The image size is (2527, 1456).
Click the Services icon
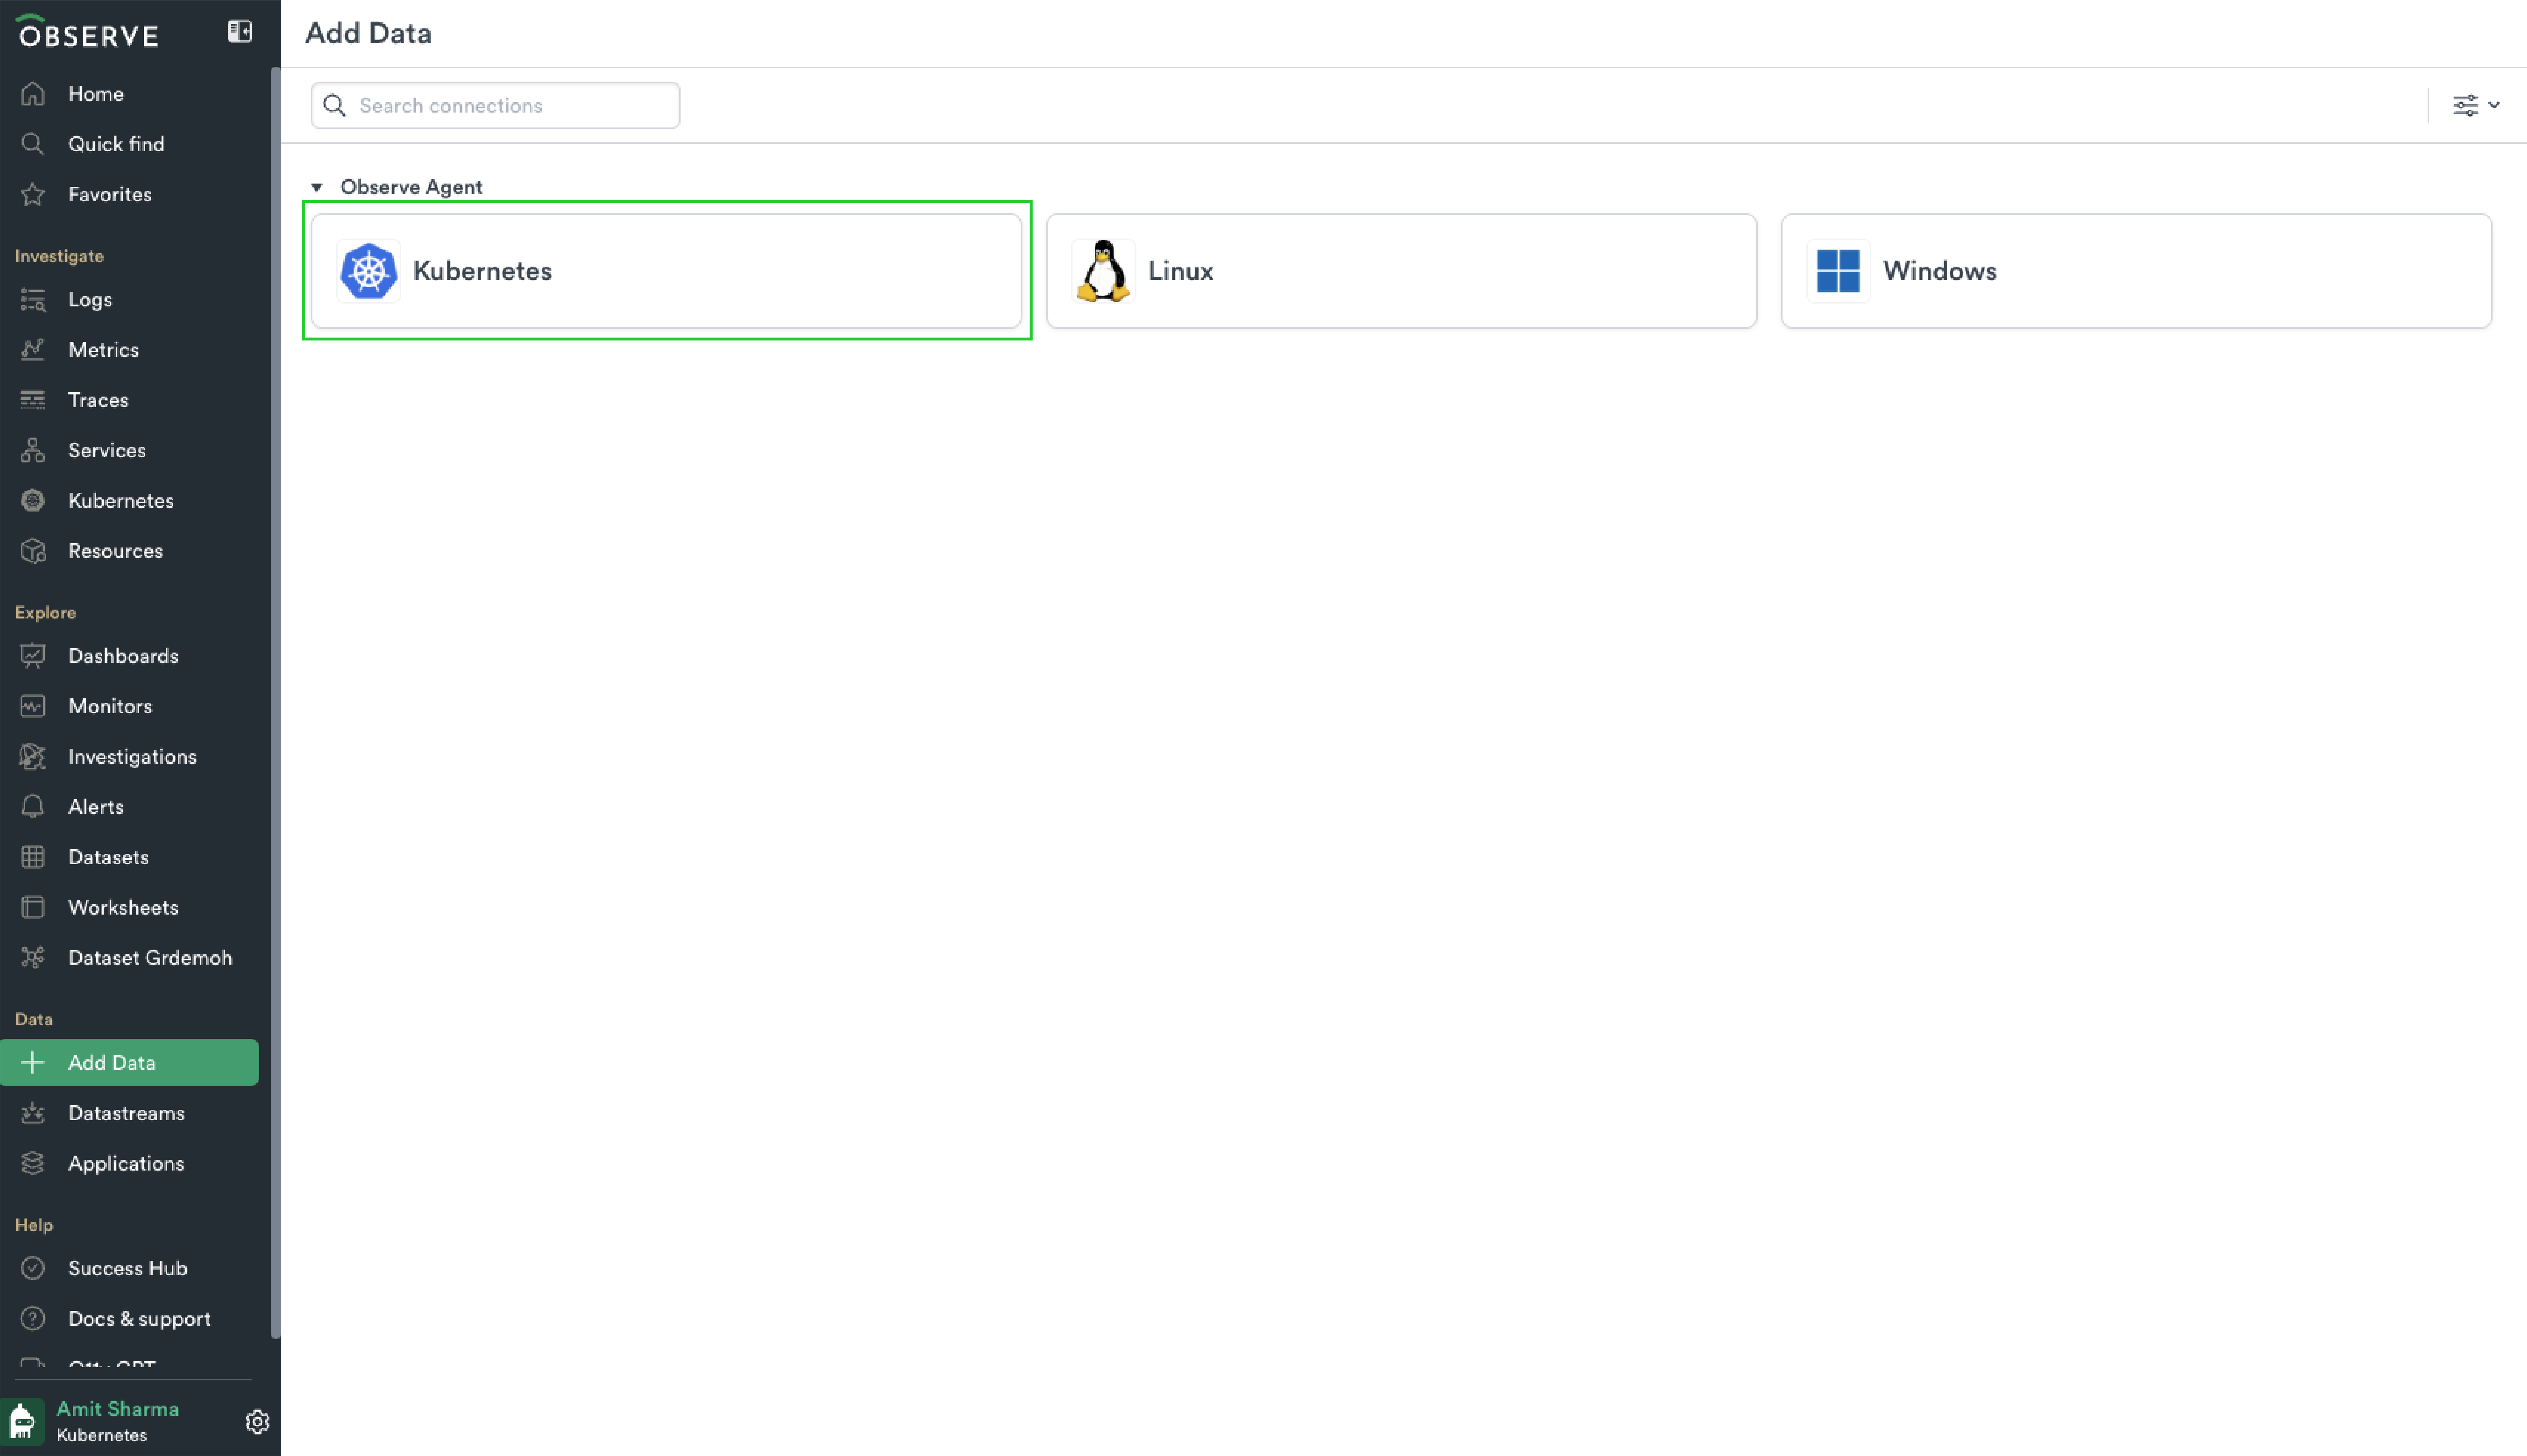(x=33, y=450)
